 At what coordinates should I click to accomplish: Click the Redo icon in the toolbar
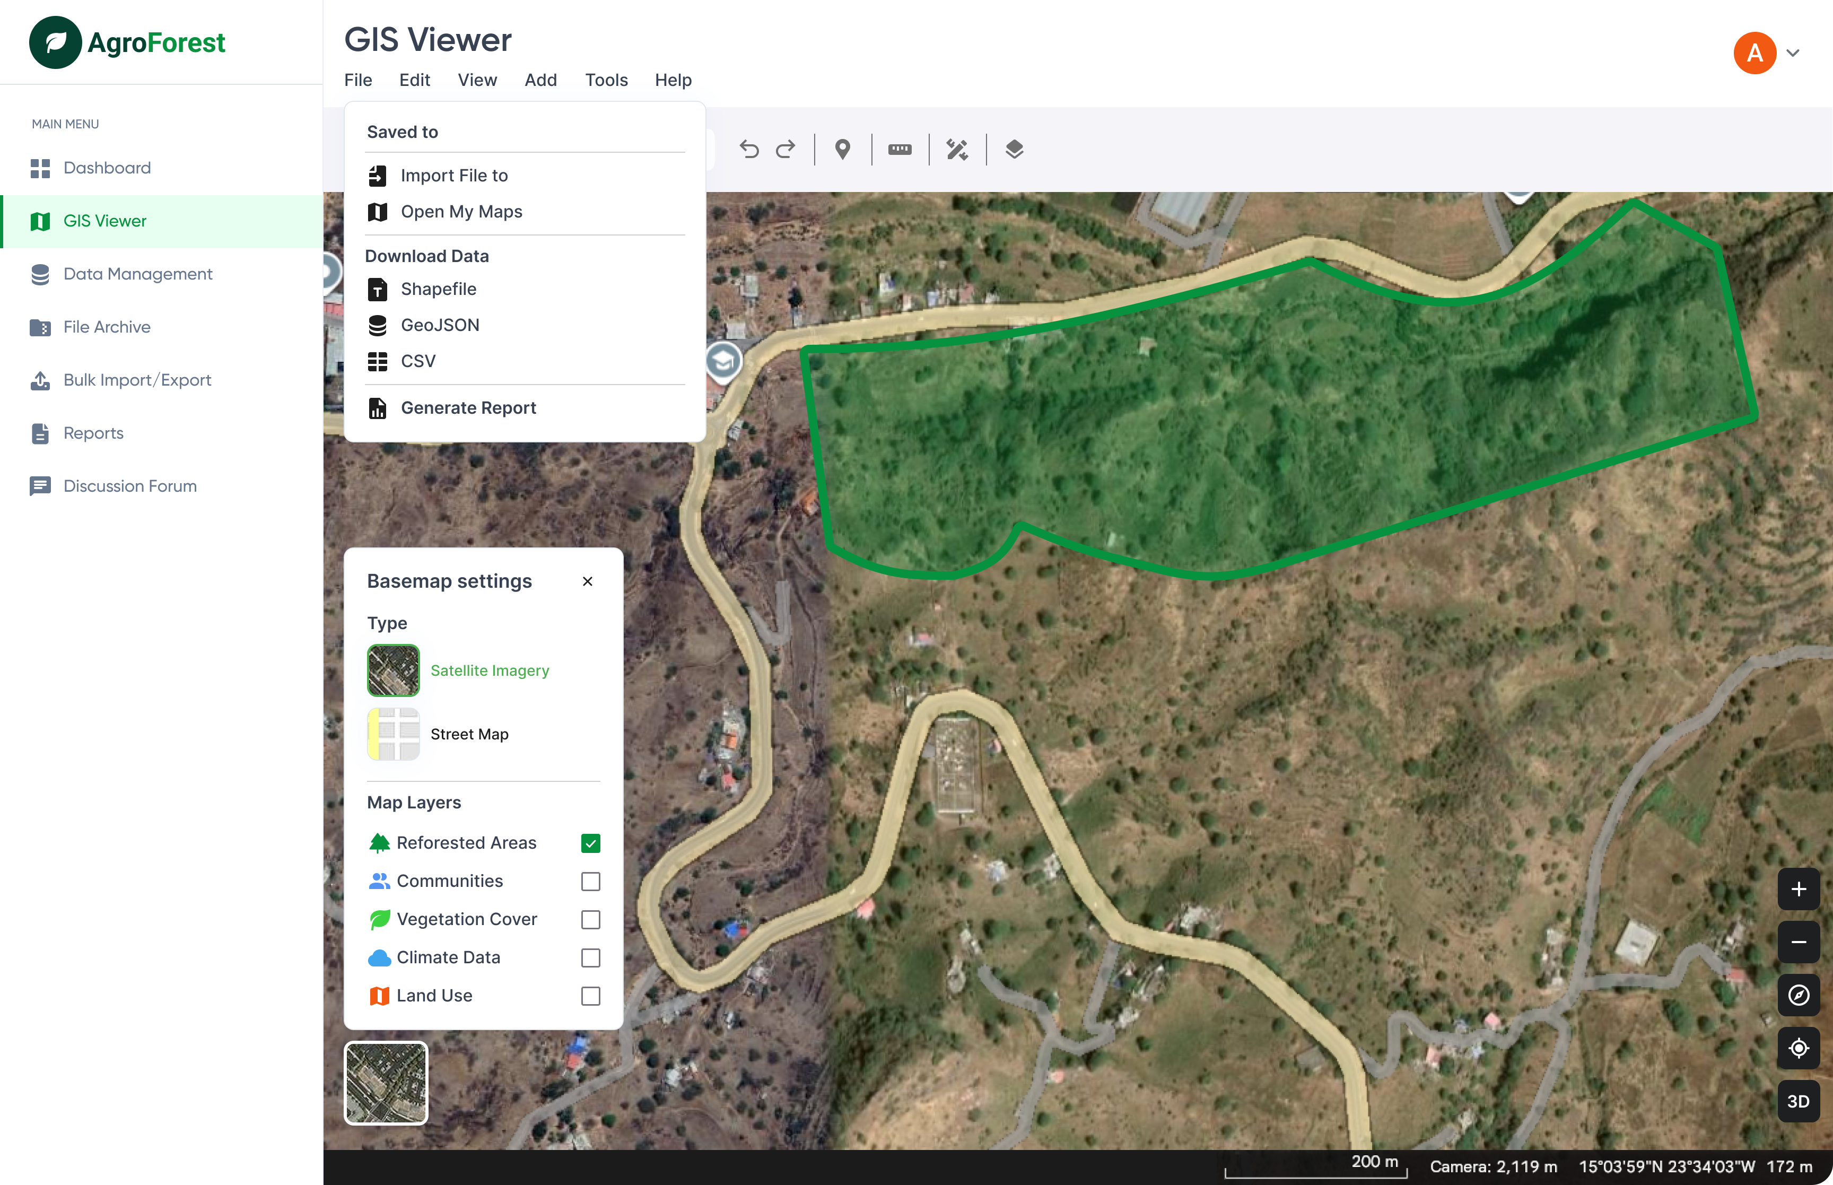[785, 149]
